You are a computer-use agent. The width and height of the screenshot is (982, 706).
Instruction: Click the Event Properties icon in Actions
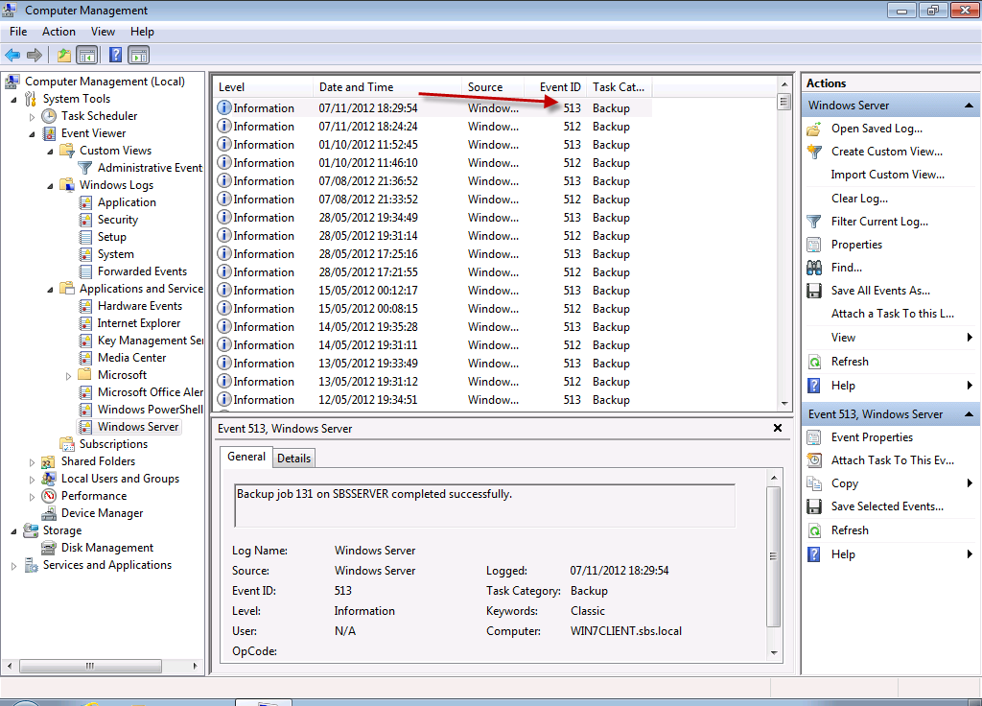814,437
